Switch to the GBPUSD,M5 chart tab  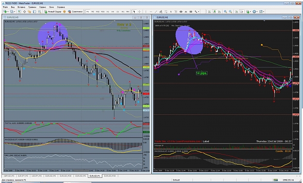(x=9, y=176)
